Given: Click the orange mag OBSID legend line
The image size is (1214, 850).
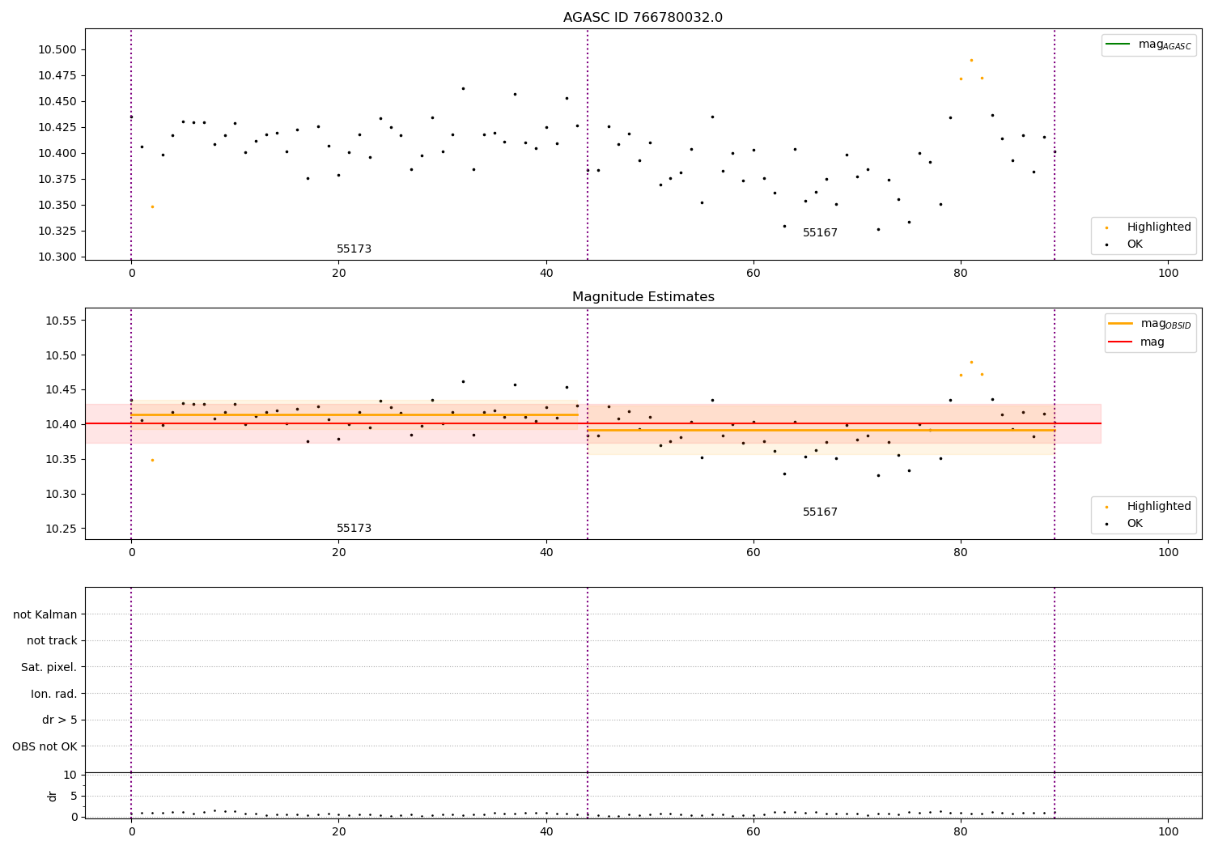Looking at the screenshot, I should (x=1120, y=324).
